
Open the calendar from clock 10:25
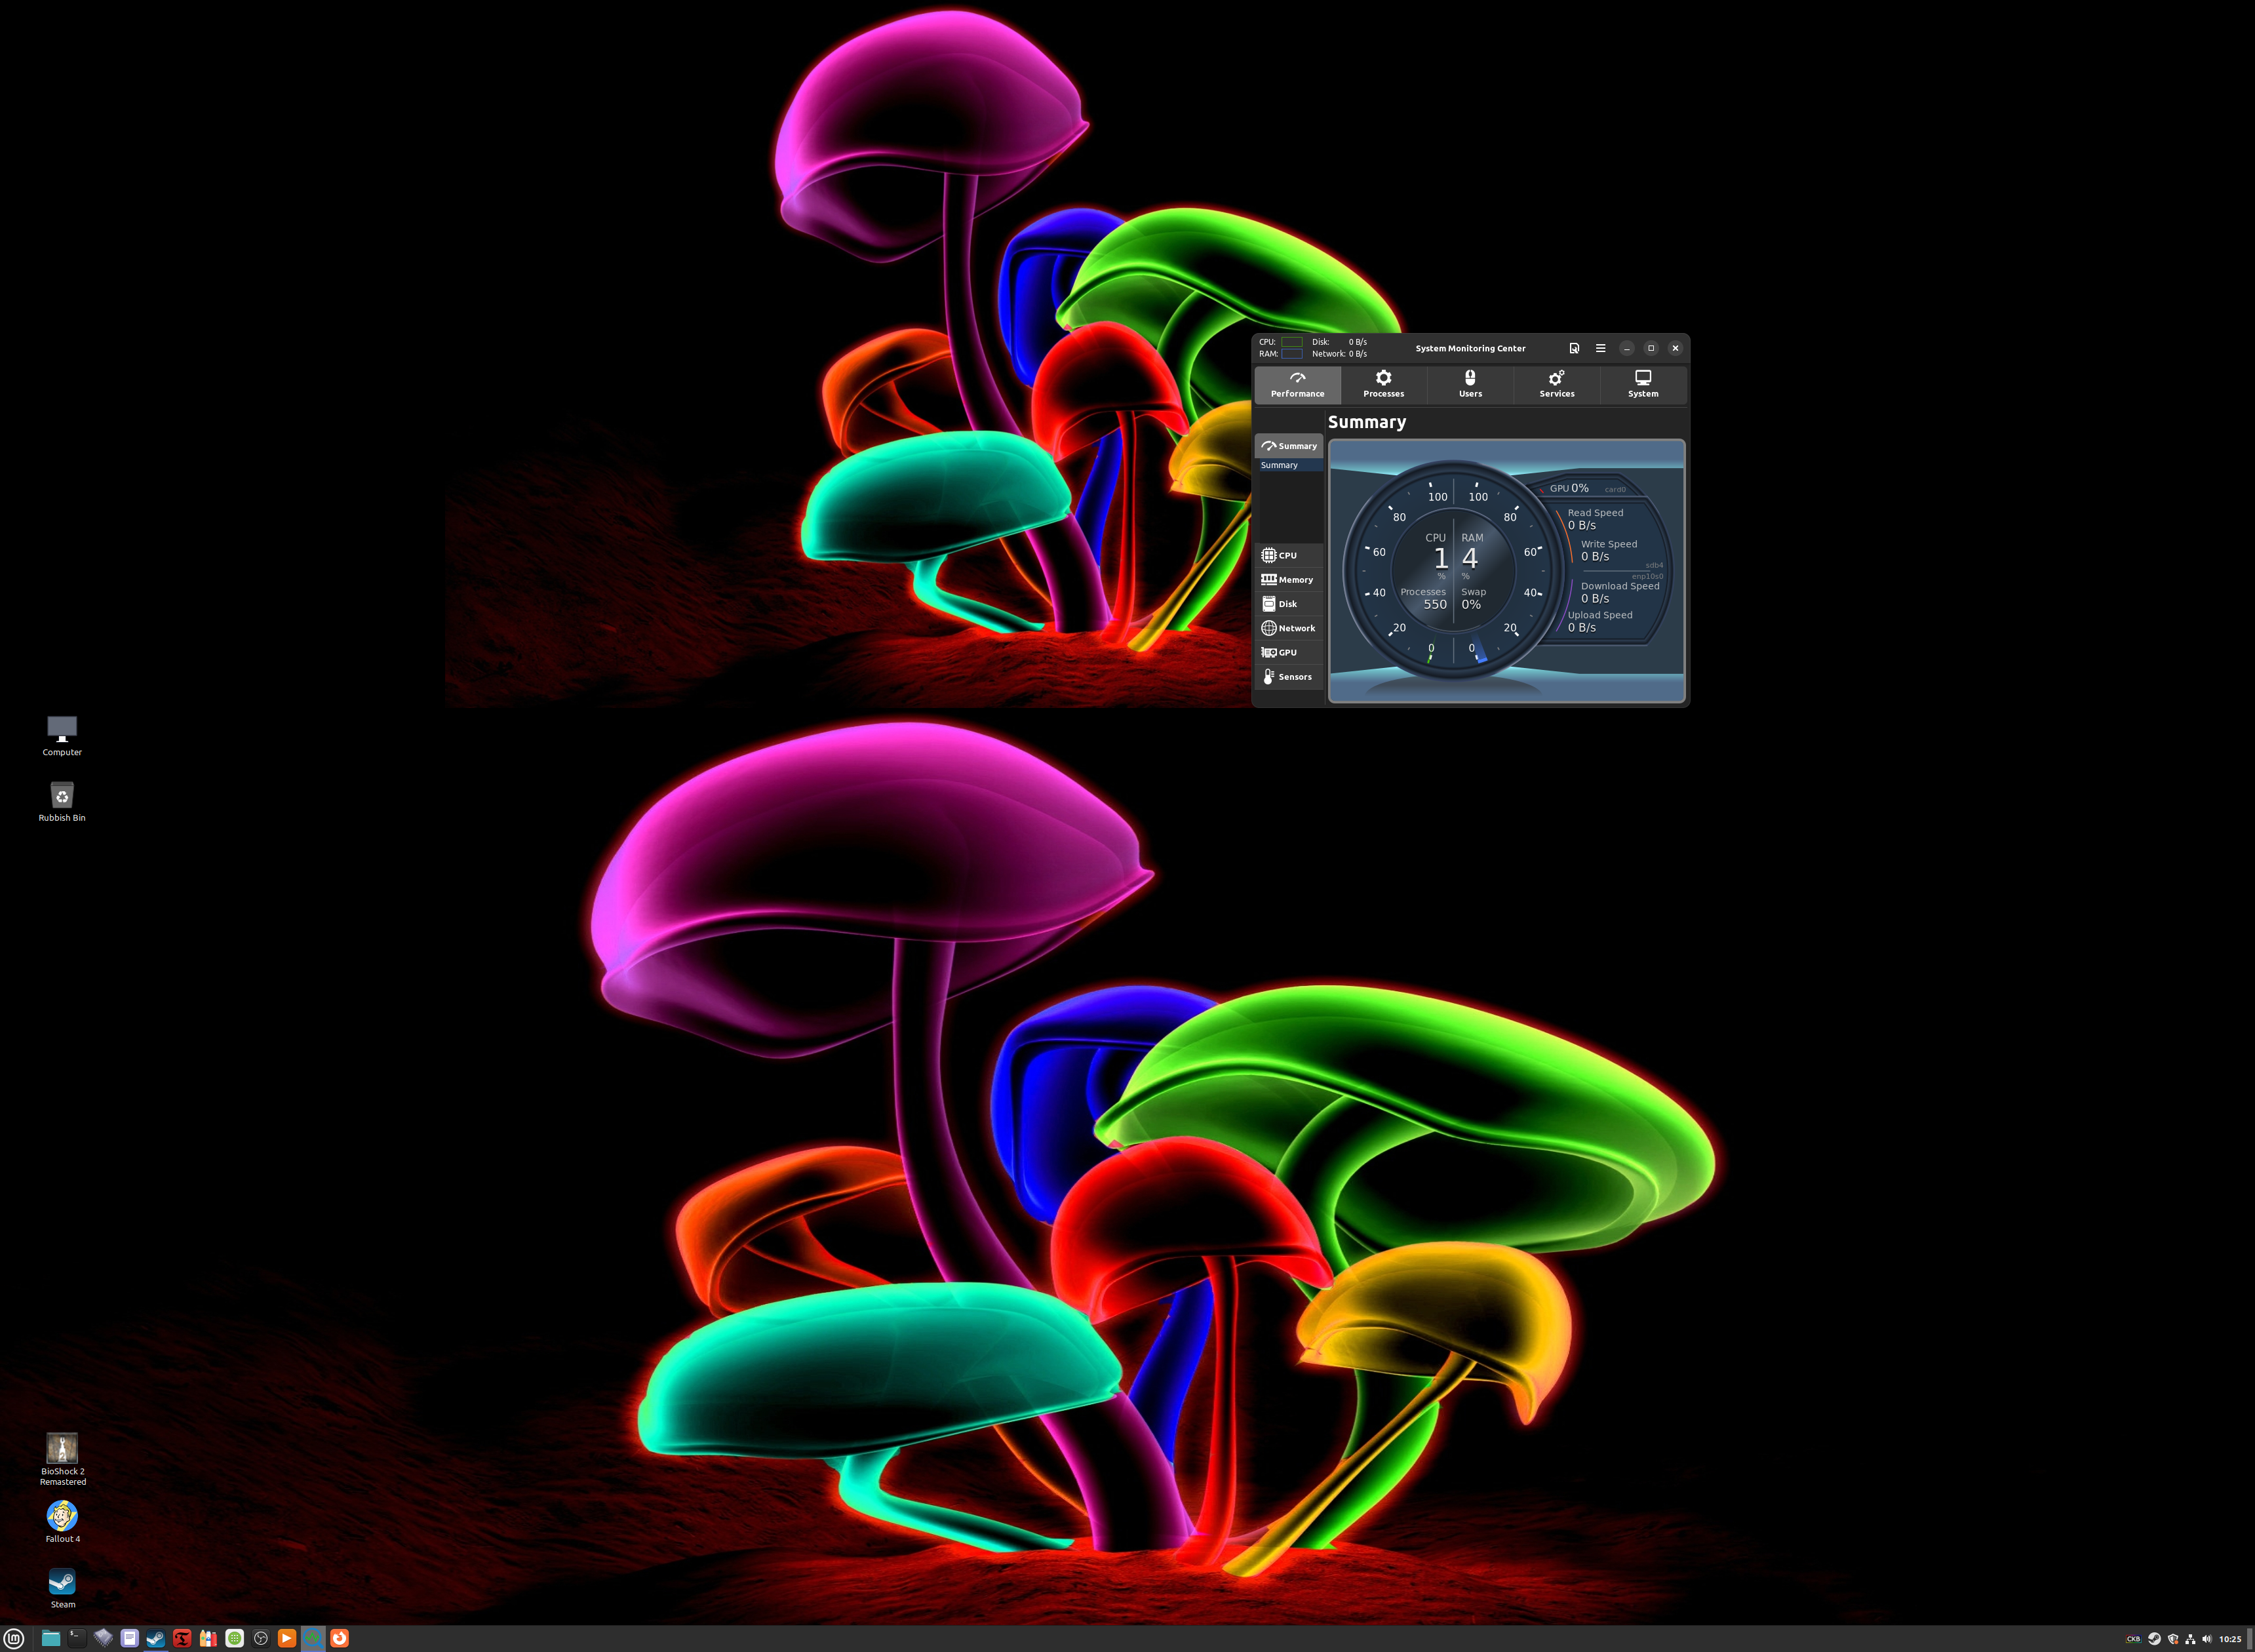(x=2230, y=1639)
